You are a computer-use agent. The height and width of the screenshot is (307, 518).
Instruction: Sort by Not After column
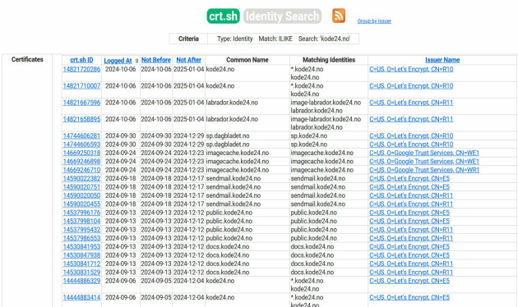(x=188, y=60)
